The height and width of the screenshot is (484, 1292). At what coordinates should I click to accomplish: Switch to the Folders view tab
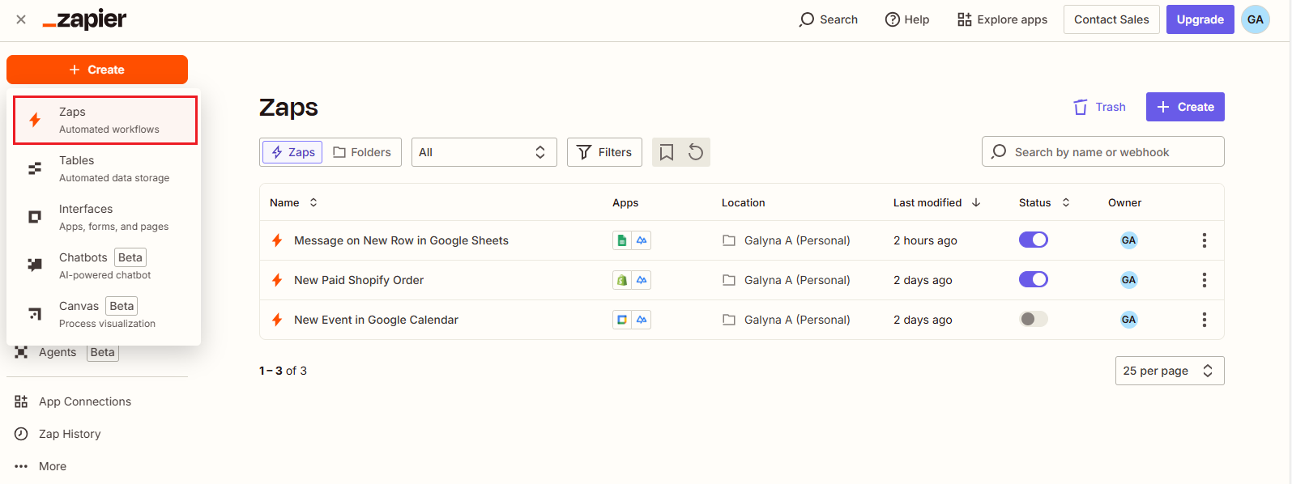tap(362, 152)
